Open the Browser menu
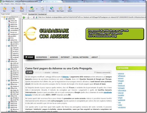The width and height of the screenshot is (147, 113). [18, 4]
